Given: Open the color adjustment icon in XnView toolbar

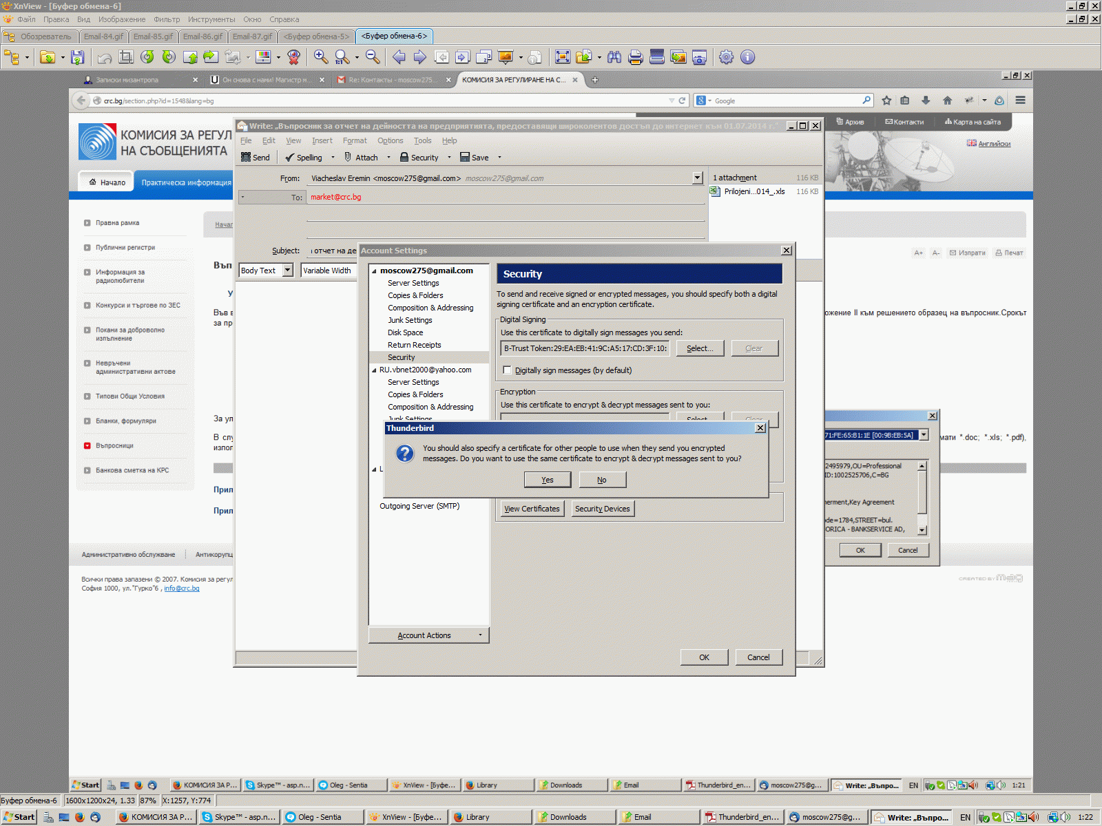Looking at the screenshot, I should pyautogui.click(x=263, y=57).
